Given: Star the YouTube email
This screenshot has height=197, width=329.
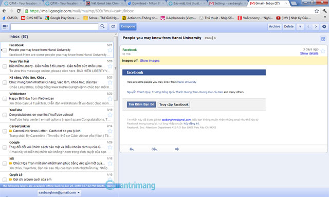Looking at the screenshot, I should [110, 115].
